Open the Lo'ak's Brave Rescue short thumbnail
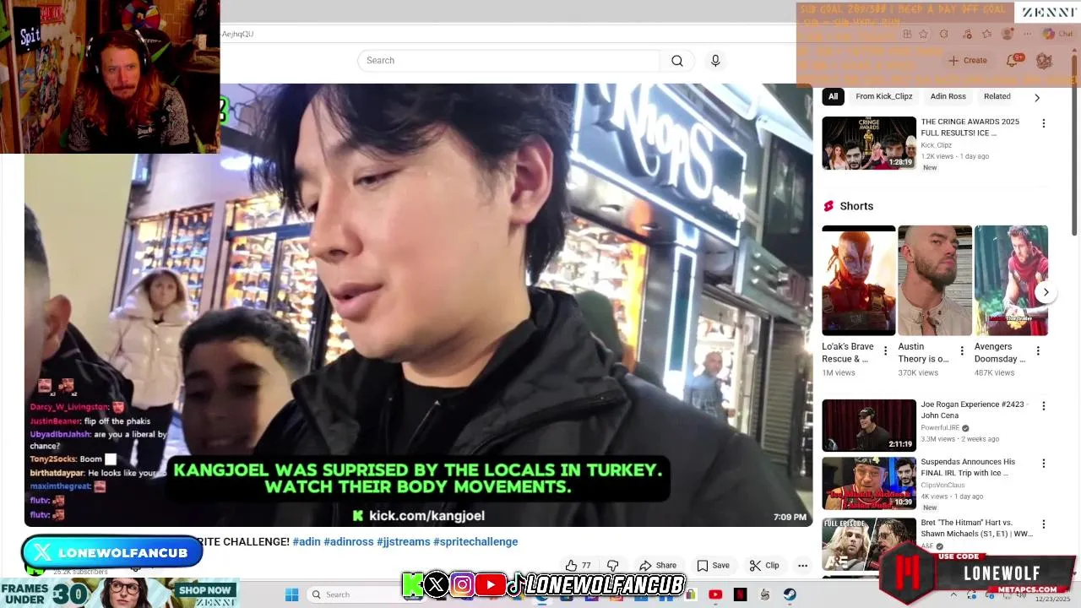 pos(859,280)
